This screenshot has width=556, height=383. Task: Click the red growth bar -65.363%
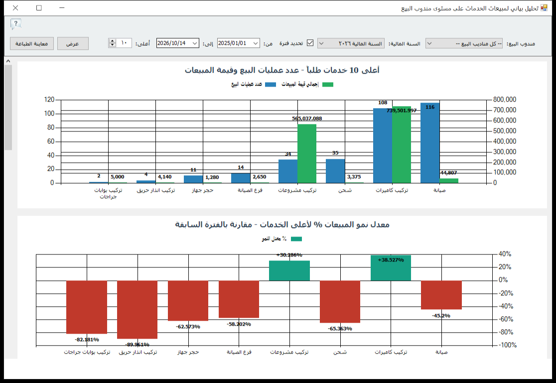point(340,302)
